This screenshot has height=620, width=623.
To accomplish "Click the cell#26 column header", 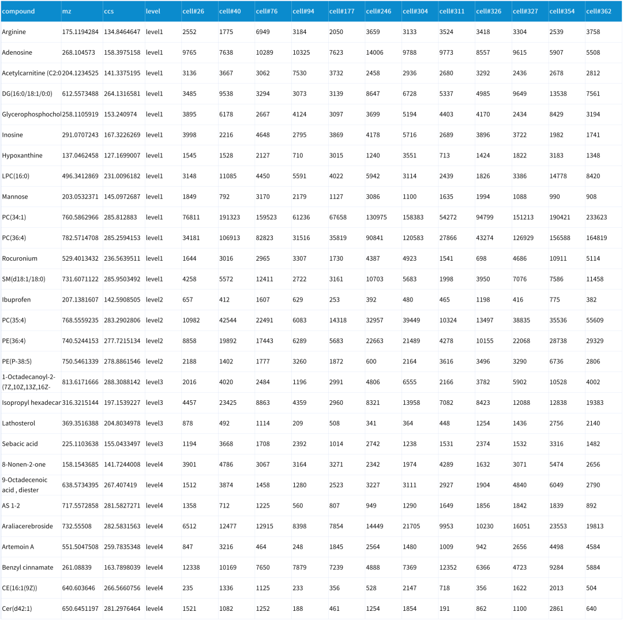I will tap(200, 11).
